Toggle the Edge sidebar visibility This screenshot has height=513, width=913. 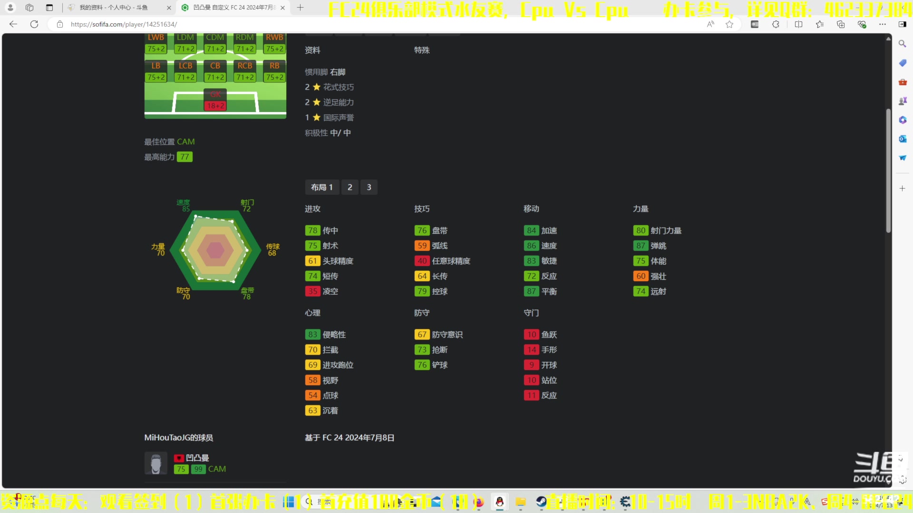pos(902,24)
